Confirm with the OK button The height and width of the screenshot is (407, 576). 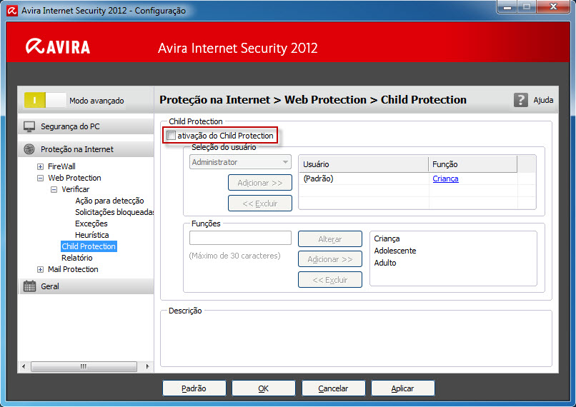(x=264, y=388)
